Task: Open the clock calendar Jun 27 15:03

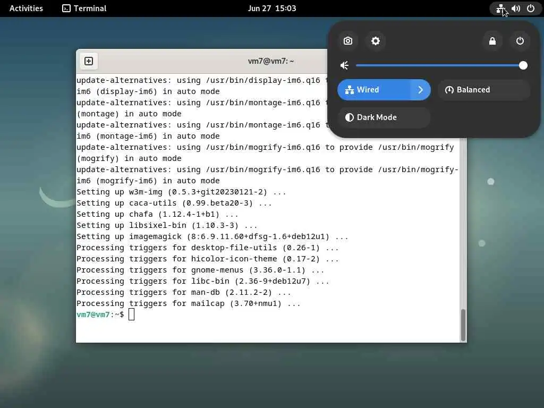Action: [x=272, y=8]
